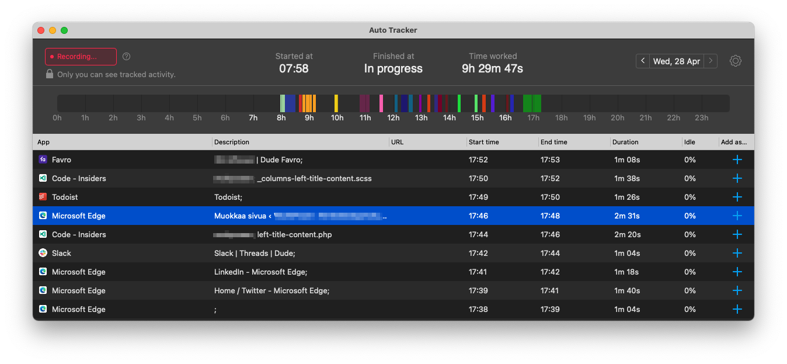The height and width of the screenshot is (364, 787).
Task: Add the _columns-left-title-content.scss entry via plus
Action: (x=737, y=178)
